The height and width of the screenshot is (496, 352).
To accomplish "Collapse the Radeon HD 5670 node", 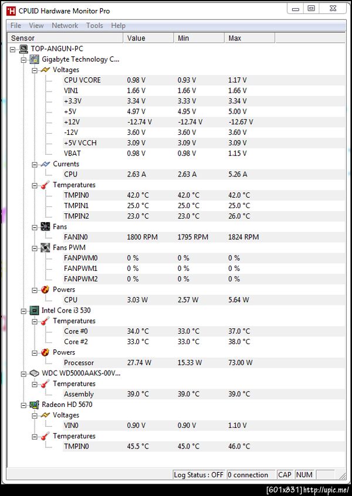I will click(23, 405).
